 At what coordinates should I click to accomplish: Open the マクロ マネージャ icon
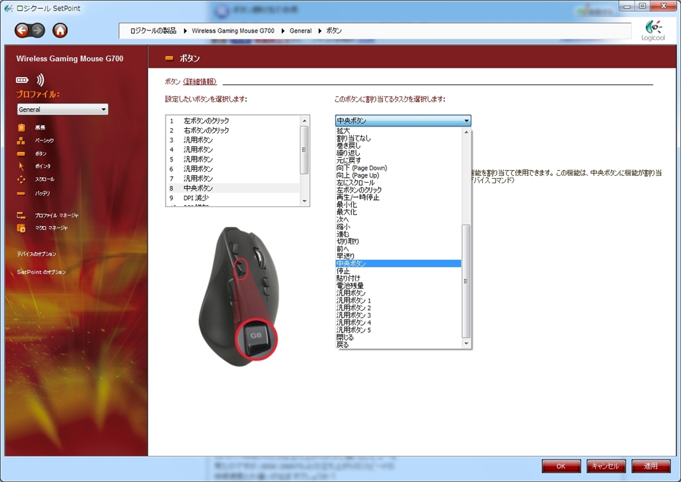pos(21,228)
